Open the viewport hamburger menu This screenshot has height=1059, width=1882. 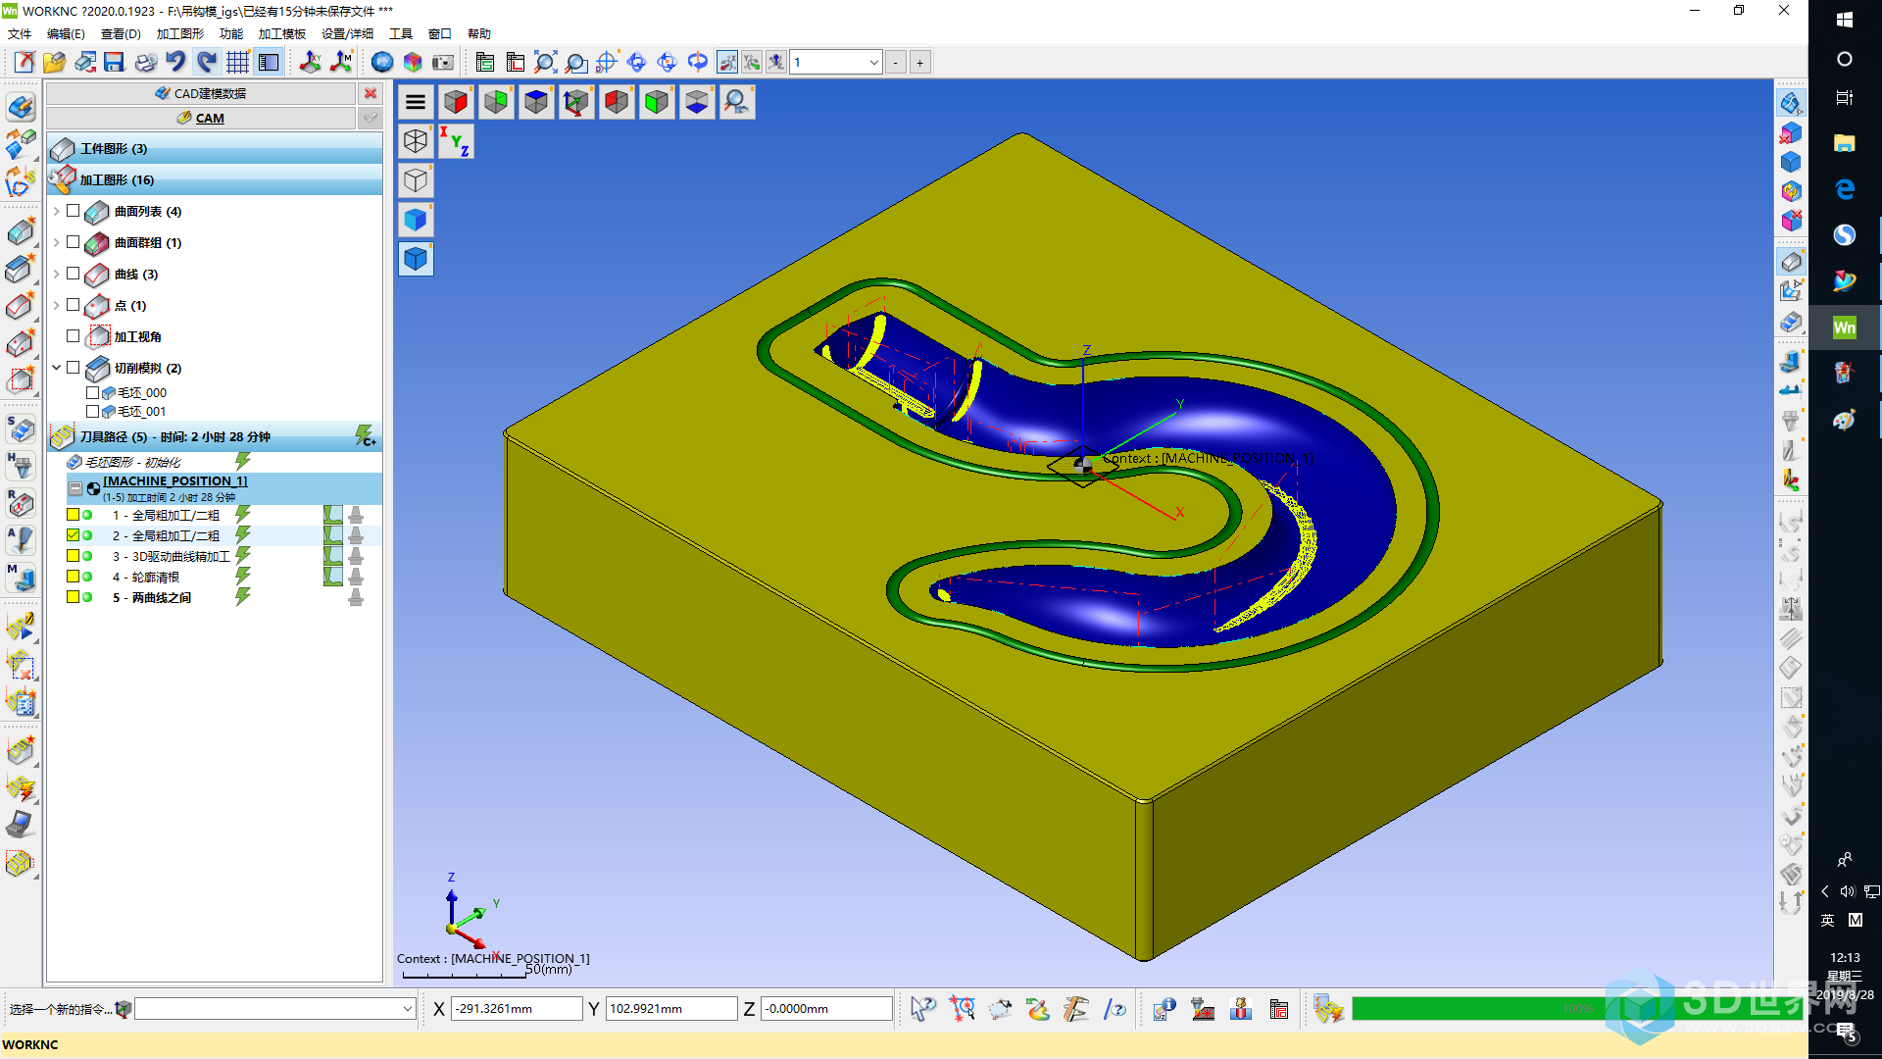point(416,102)
